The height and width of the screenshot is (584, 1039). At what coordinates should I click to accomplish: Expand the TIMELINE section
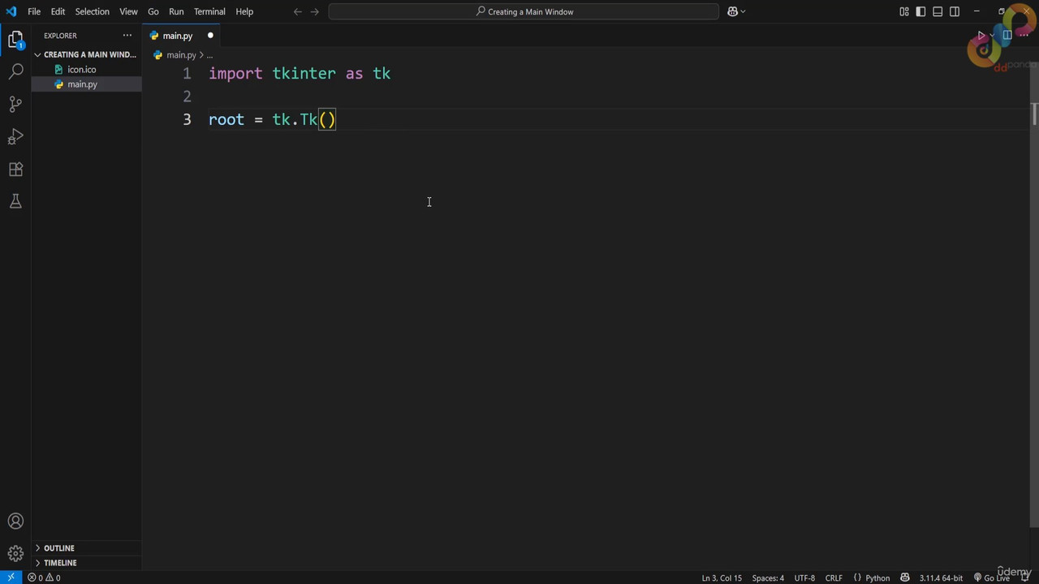coord(86,563)
